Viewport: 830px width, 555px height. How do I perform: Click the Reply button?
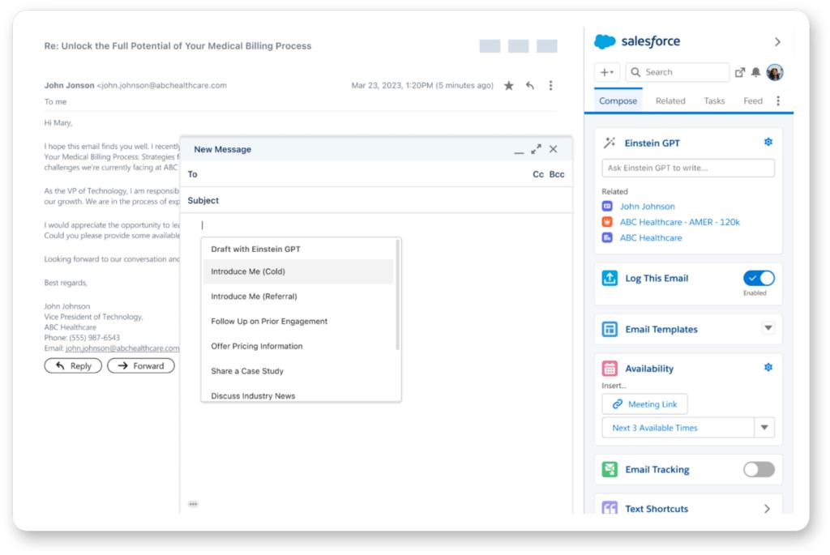tap(72, 365)
